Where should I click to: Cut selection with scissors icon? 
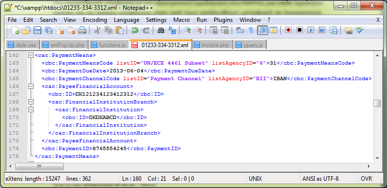pos(97,30)
